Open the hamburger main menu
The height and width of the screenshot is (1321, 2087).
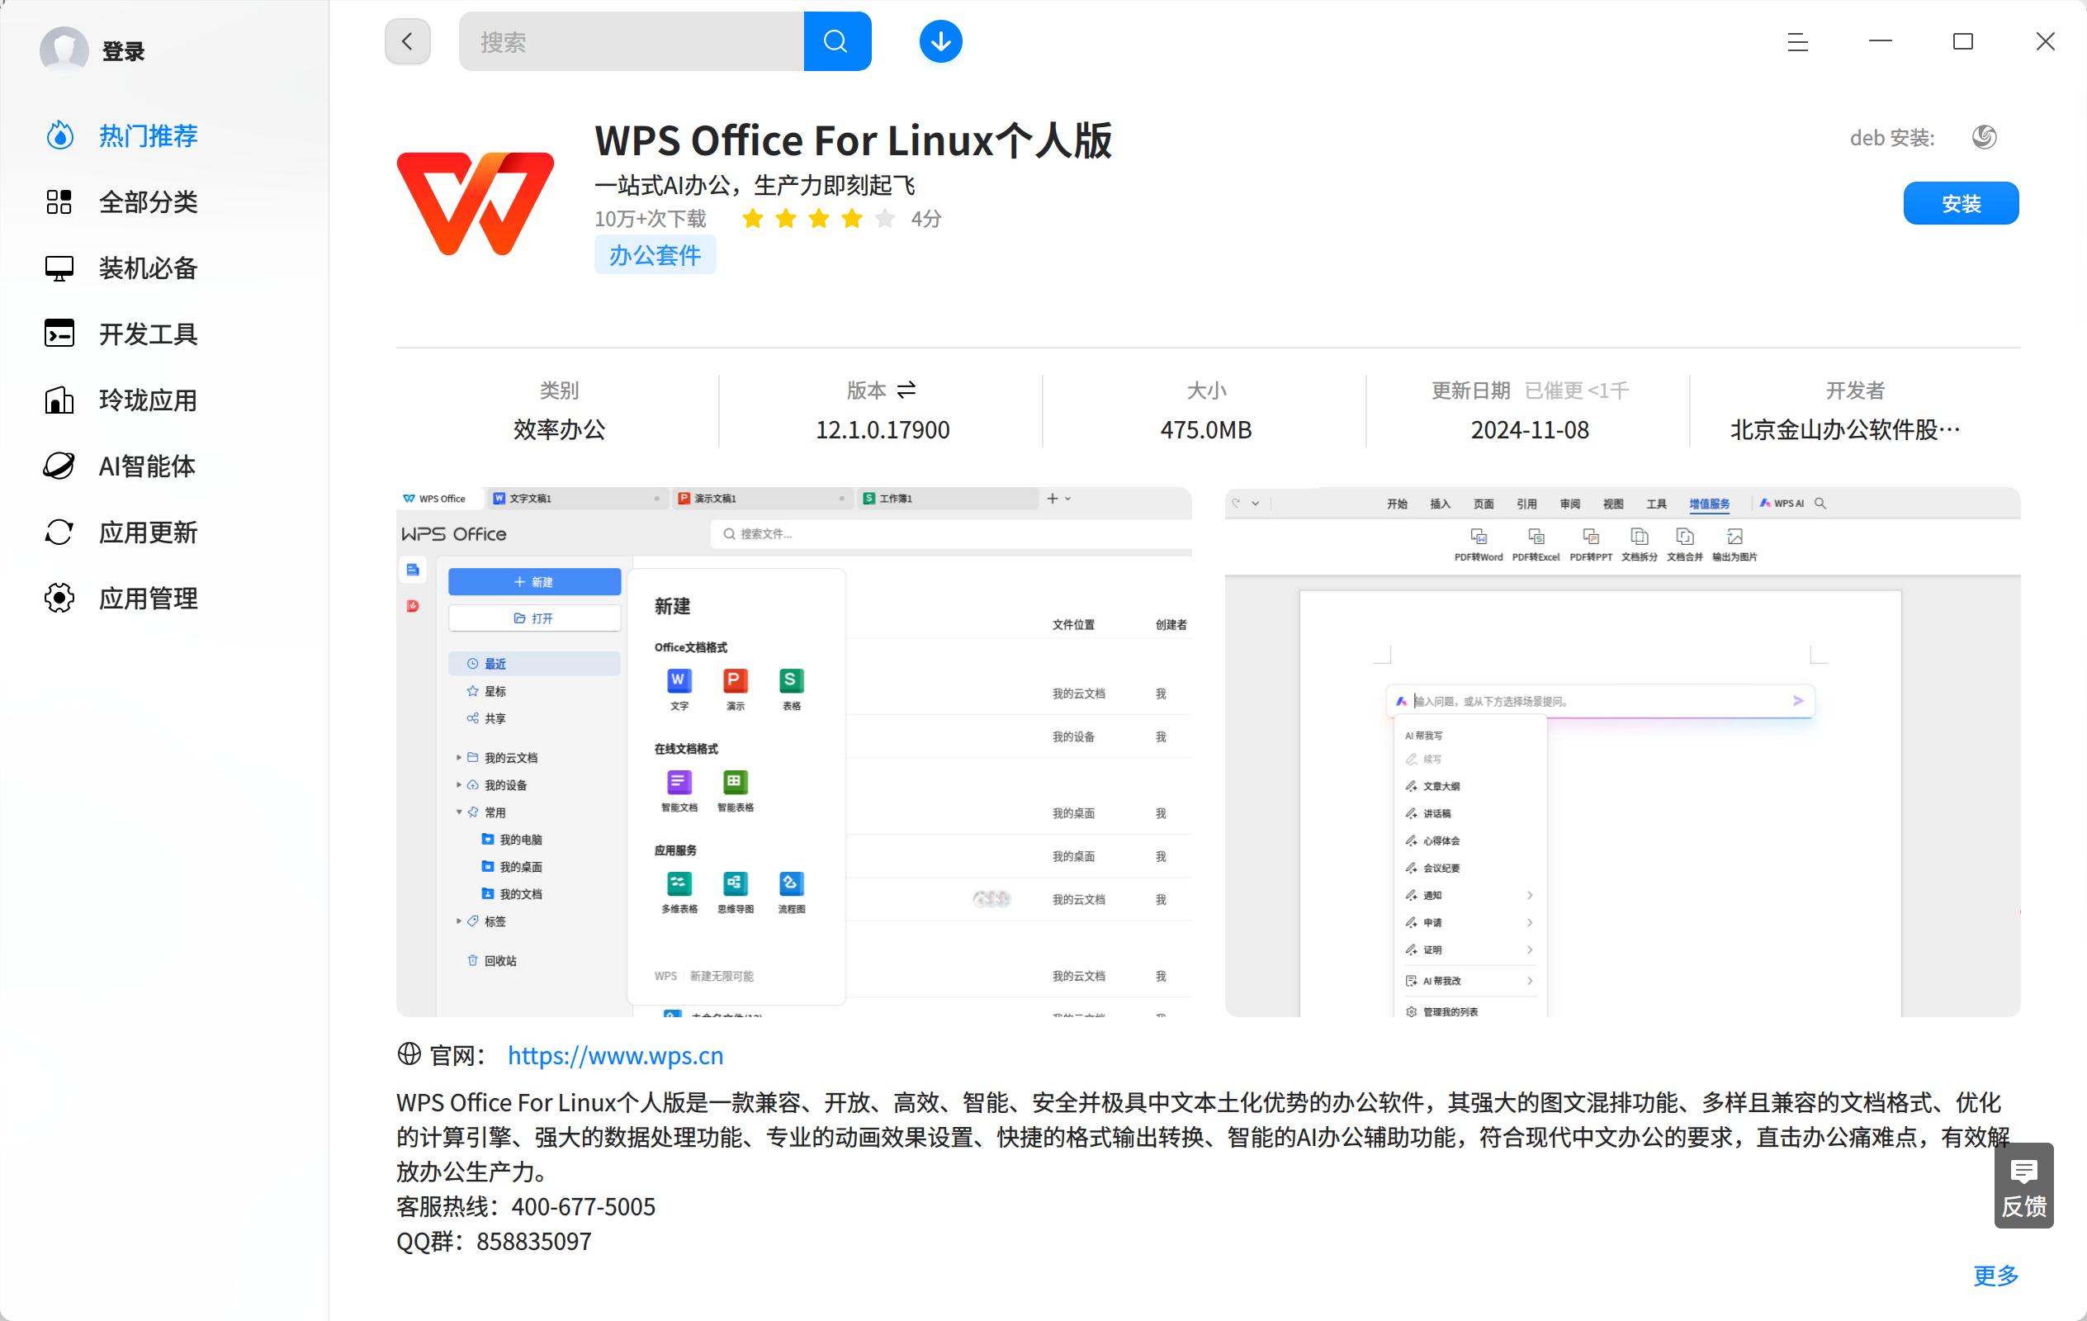pos(1797,41)
